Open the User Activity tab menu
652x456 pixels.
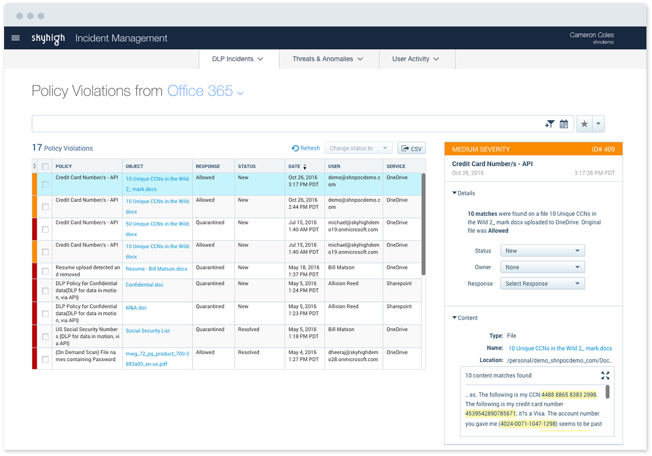(416, 59)
